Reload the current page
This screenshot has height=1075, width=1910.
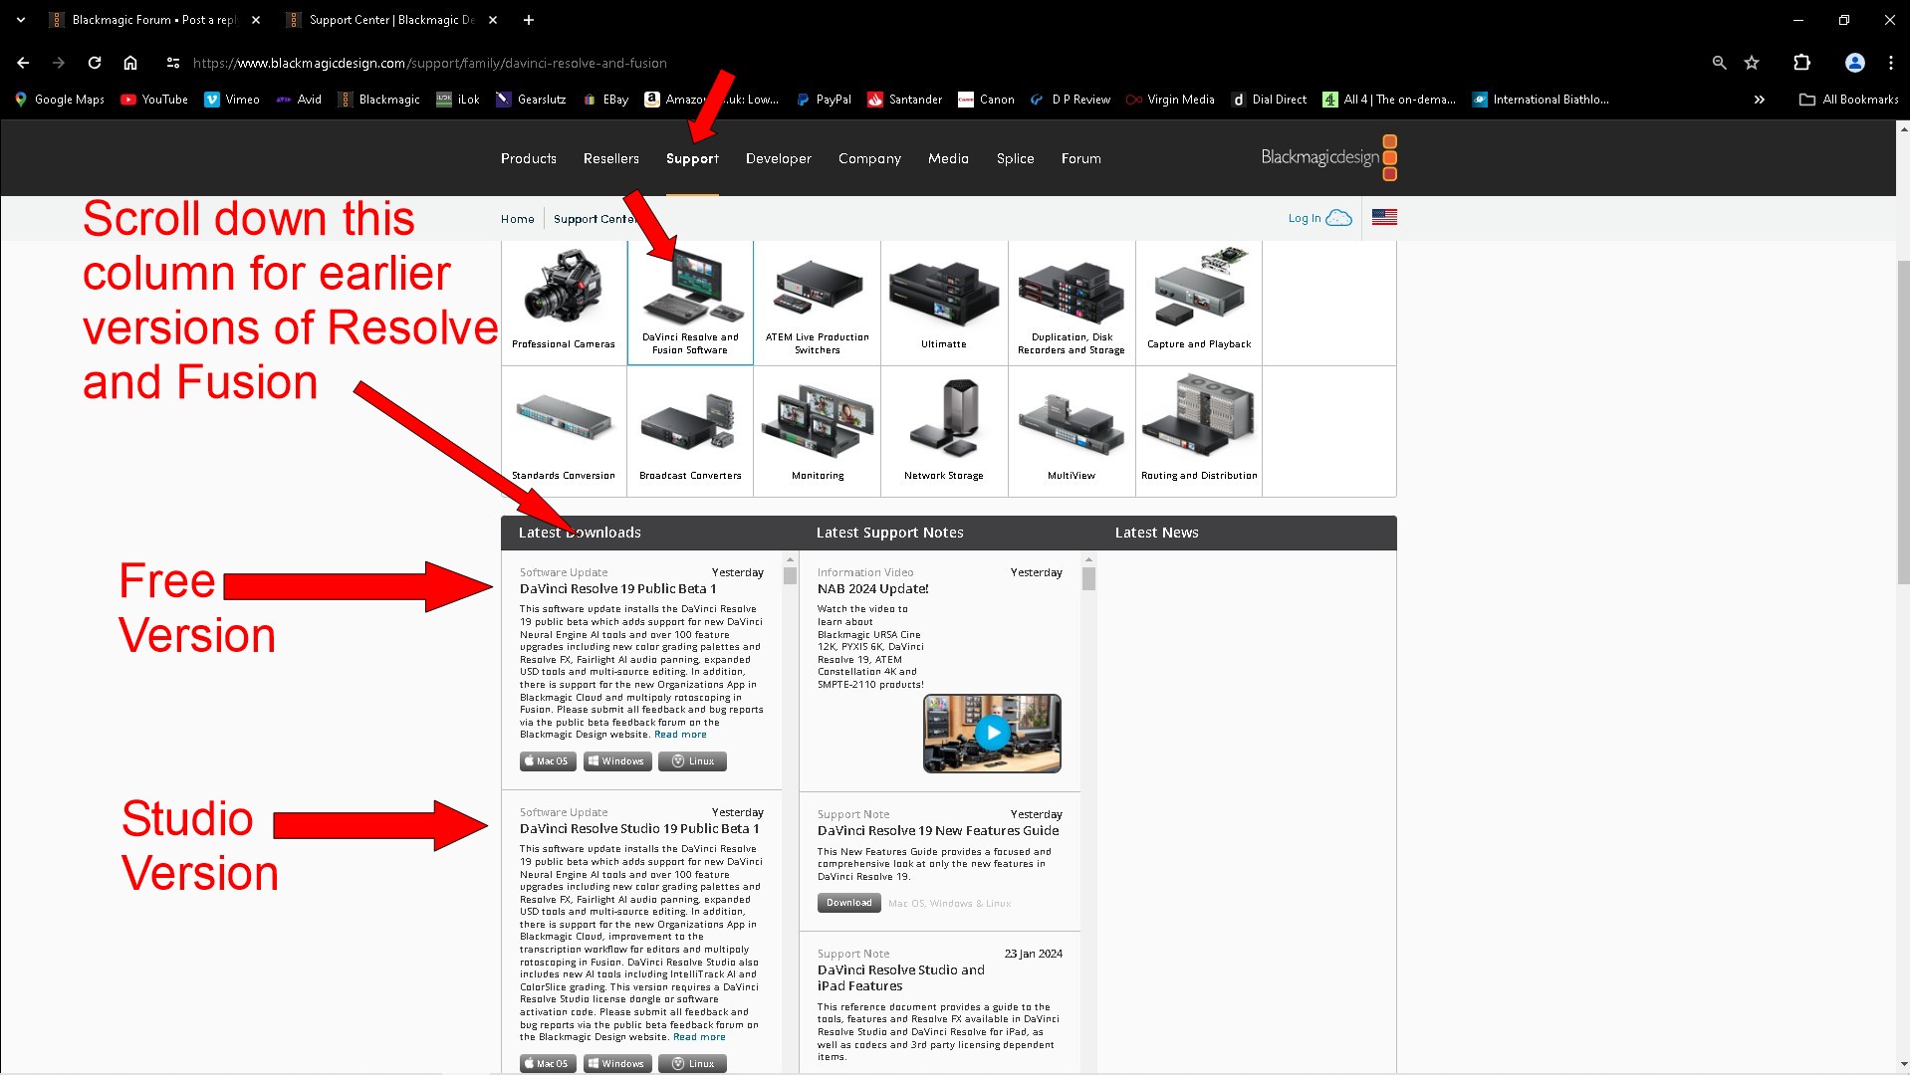coord(95,63)
